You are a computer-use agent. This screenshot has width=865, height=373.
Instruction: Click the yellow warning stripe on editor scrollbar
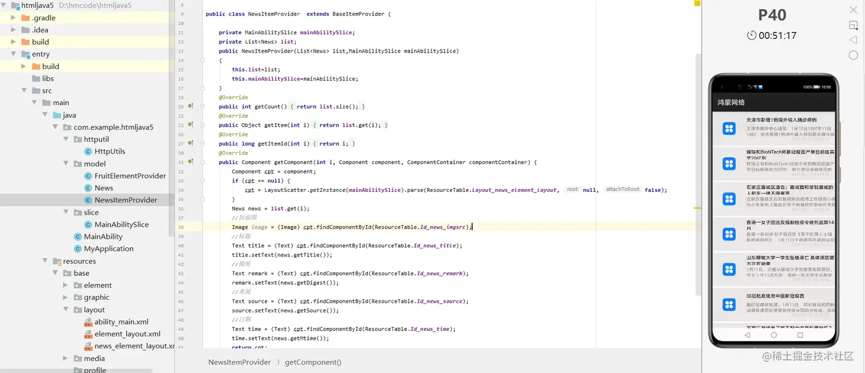pyautogui.click(x=697, y=208)
